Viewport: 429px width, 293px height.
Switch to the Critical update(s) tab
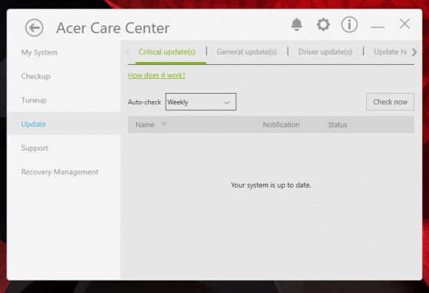click(x=167, y=52)
